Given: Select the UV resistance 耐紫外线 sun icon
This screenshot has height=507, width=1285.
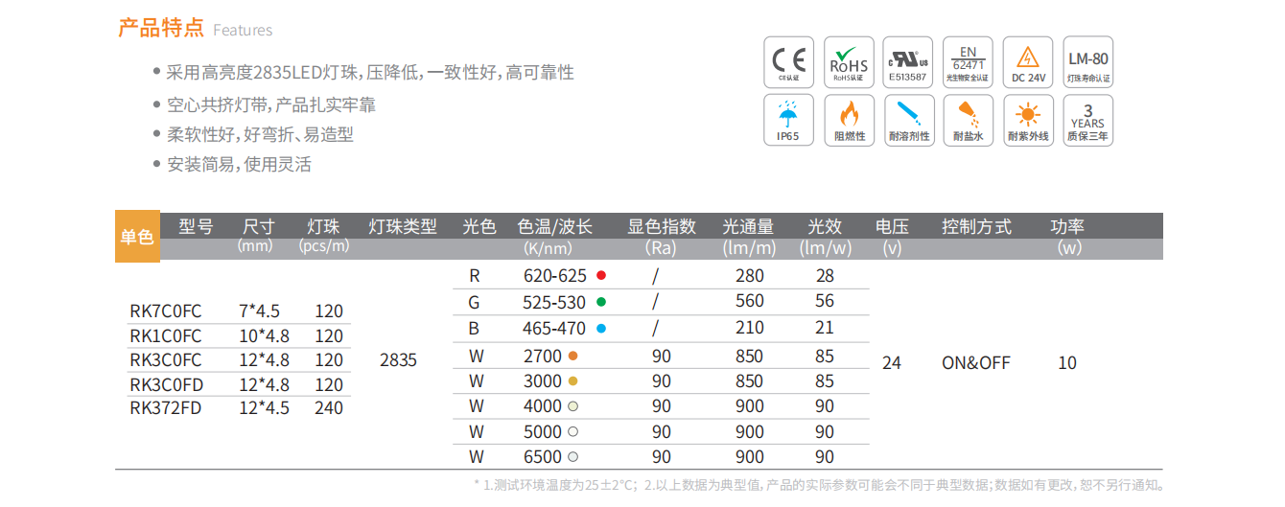Looking at the screenshot, I should click(1028, 120).
